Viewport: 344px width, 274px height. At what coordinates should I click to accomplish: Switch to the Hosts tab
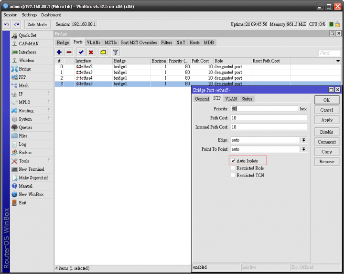pos(194,42)
